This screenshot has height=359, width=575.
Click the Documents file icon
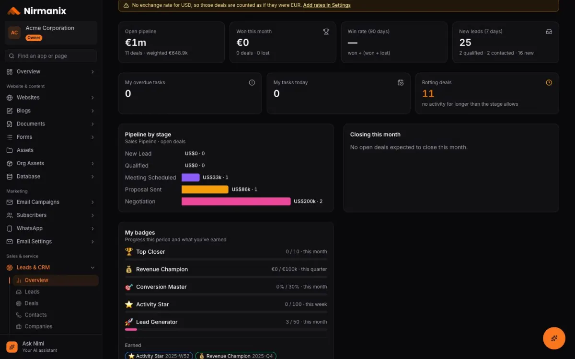click(x=10, y=124)
